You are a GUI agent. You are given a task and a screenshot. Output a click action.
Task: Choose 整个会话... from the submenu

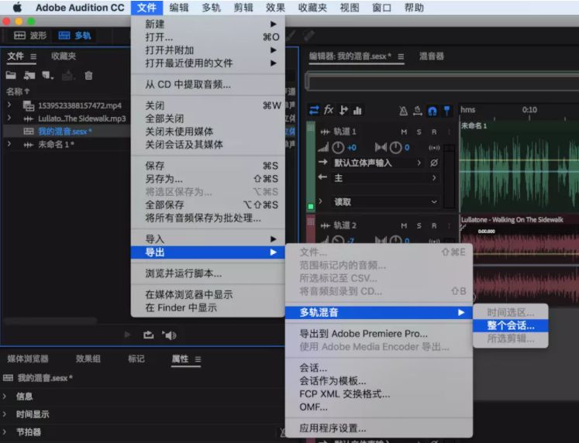(x=510, y=325)
